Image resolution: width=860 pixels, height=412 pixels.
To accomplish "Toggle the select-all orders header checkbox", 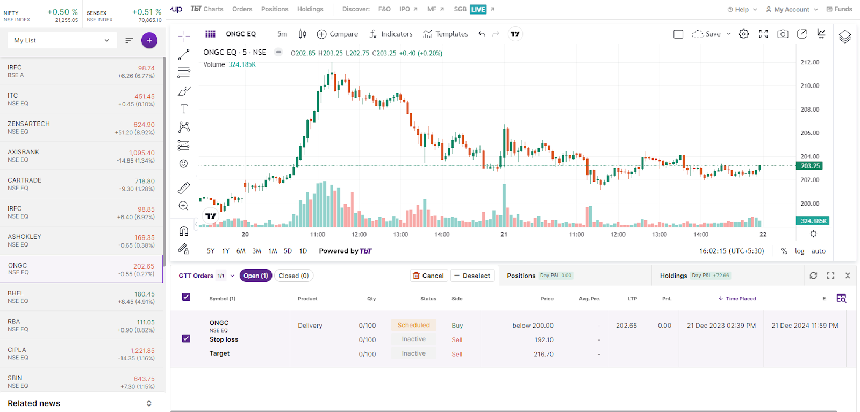I will coord(186,297).
